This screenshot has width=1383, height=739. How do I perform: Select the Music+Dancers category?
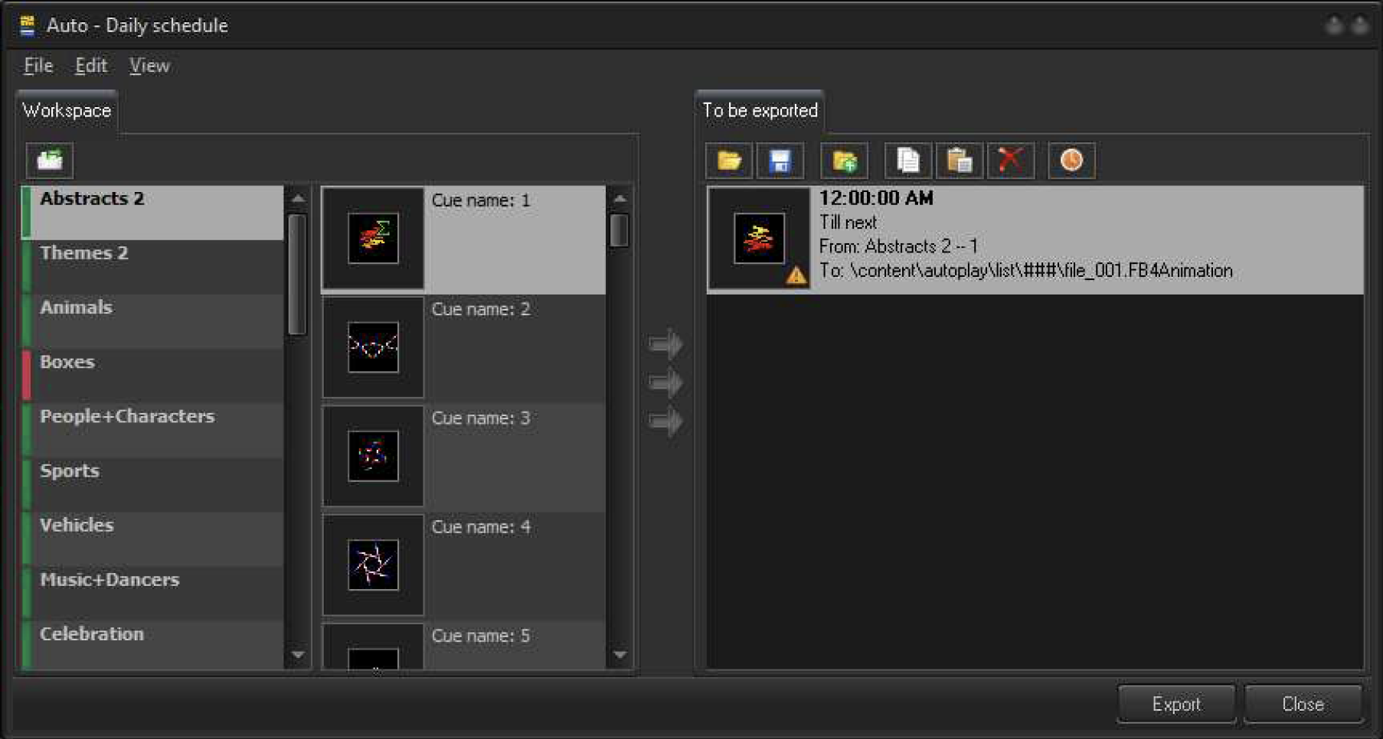pyautogui.click(x=152, y=593)
